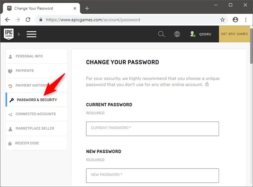Screen dimensions: 253x187
Task: Bookmark this page with the star icon
Action: (x=223, y=20)
